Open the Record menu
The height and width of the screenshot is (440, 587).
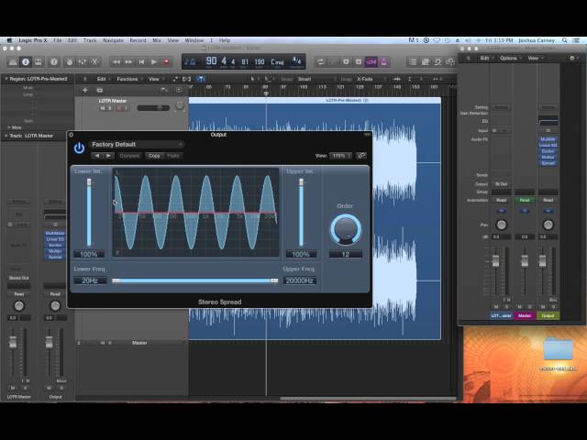tap(138, 40)
